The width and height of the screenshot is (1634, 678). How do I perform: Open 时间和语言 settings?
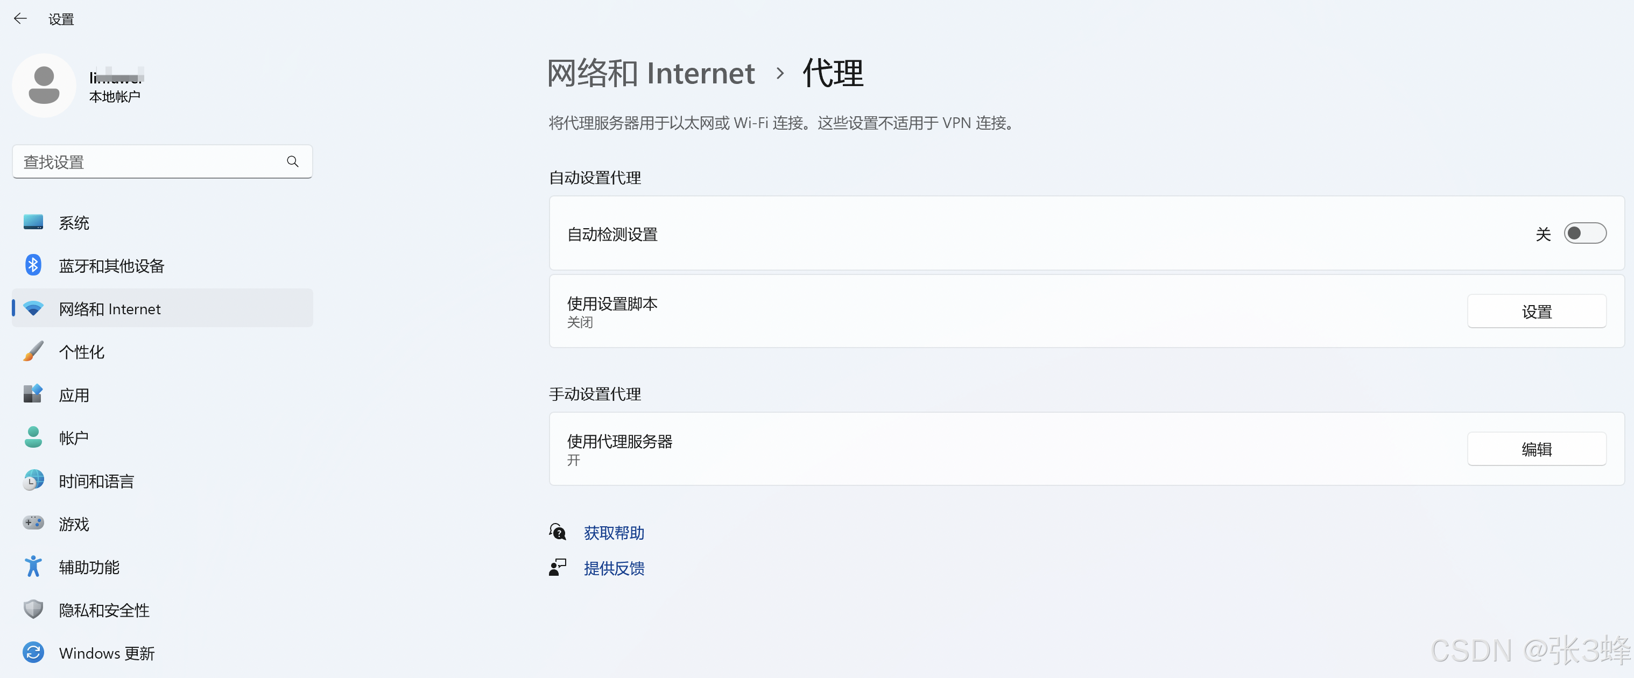coord(96,481)
